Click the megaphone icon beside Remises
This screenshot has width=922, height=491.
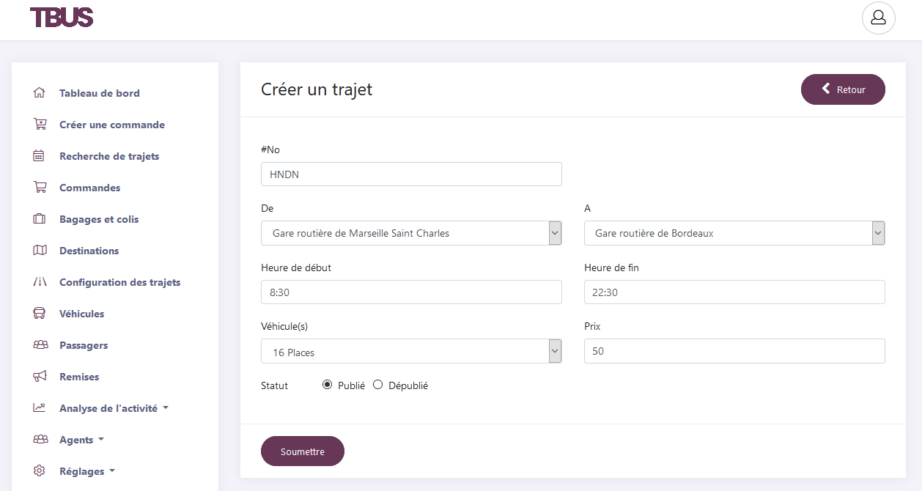coord(40,377)
